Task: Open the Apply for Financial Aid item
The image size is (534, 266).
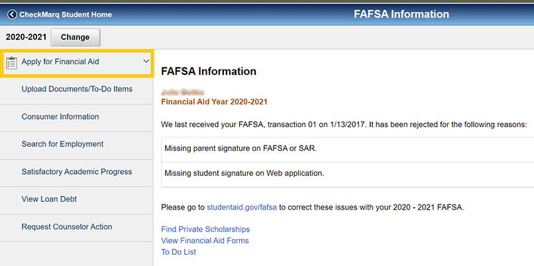Action: [60, 62]
